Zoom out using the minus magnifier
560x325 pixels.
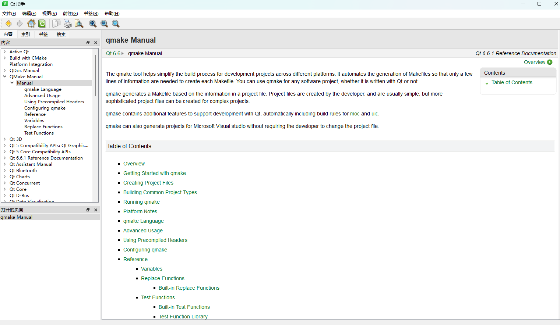tap(104, 24)
